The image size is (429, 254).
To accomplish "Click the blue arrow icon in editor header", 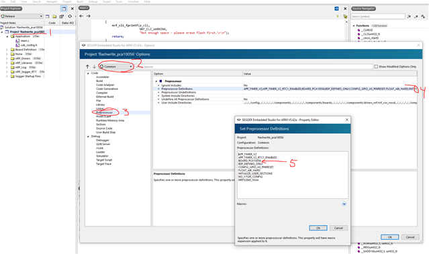I will click(x=336, y=9).
